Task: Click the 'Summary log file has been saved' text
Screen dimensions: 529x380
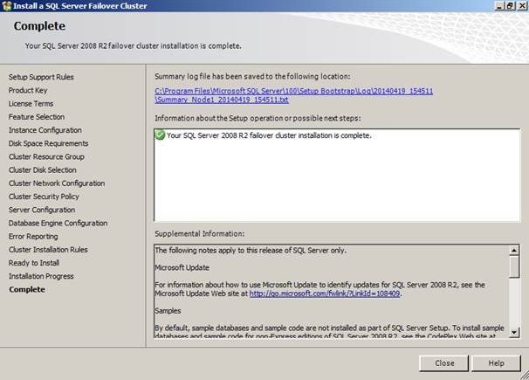Action: pyautogui.click(x=252, y=76)
